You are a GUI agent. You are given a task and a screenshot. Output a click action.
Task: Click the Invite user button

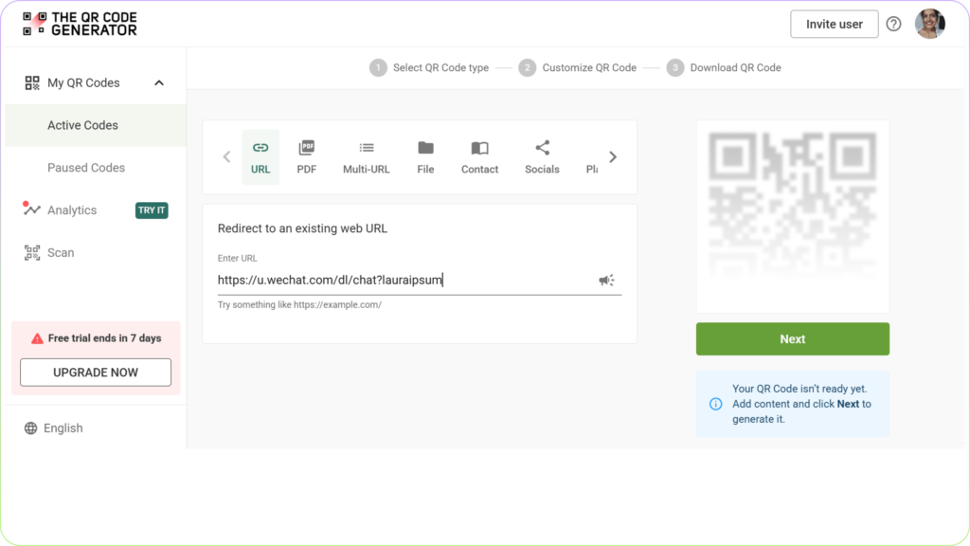coord(834,24)
